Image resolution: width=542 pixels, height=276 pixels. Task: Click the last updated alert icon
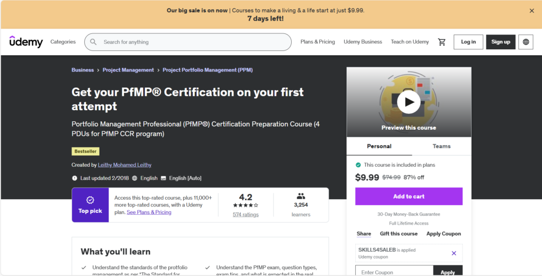tap(74, 178)
